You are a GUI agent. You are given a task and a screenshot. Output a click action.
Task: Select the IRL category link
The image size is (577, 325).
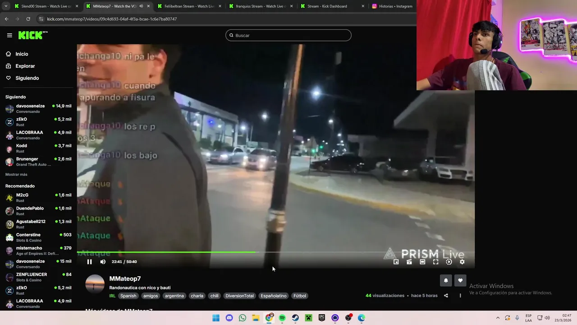[112, 296]
